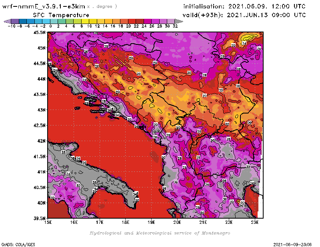The height and width of the screenshot is (247, 320).
Task: Click the 'valid(+93h)' forecast time line
Action: 244,15
